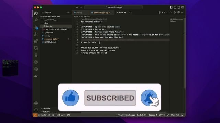Change indentation via Spaces: 4
This screenshot has height=123, width=220.
[153, 115]
